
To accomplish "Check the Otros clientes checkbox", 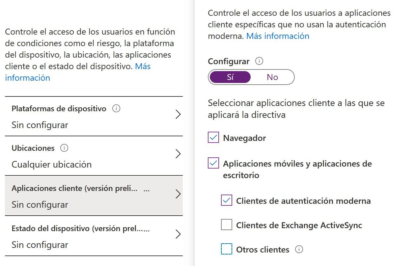I will coord(227,249).
